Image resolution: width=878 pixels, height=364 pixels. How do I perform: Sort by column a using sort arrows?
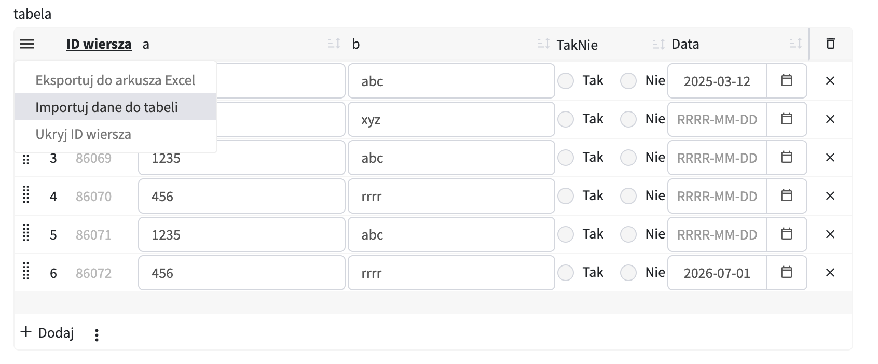[334, 44]
